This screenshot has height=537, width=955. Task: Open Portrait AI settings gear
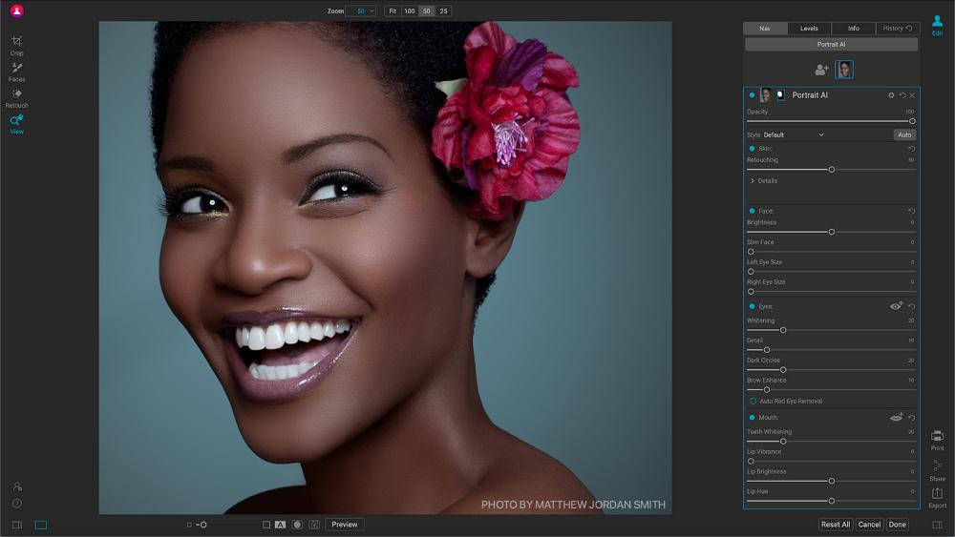[x=891, y=95]
